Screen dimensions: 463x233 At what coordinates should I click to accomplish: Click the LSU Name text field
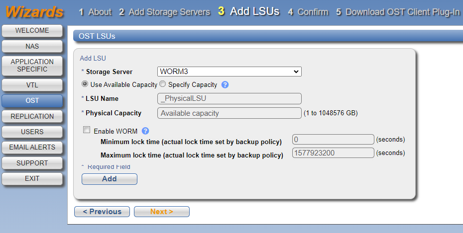(230, 98)
